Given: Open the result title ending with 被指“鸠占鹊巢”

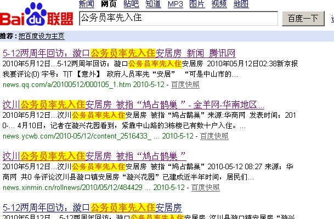Looking at the screenshot, I should [x=94, y=156].
